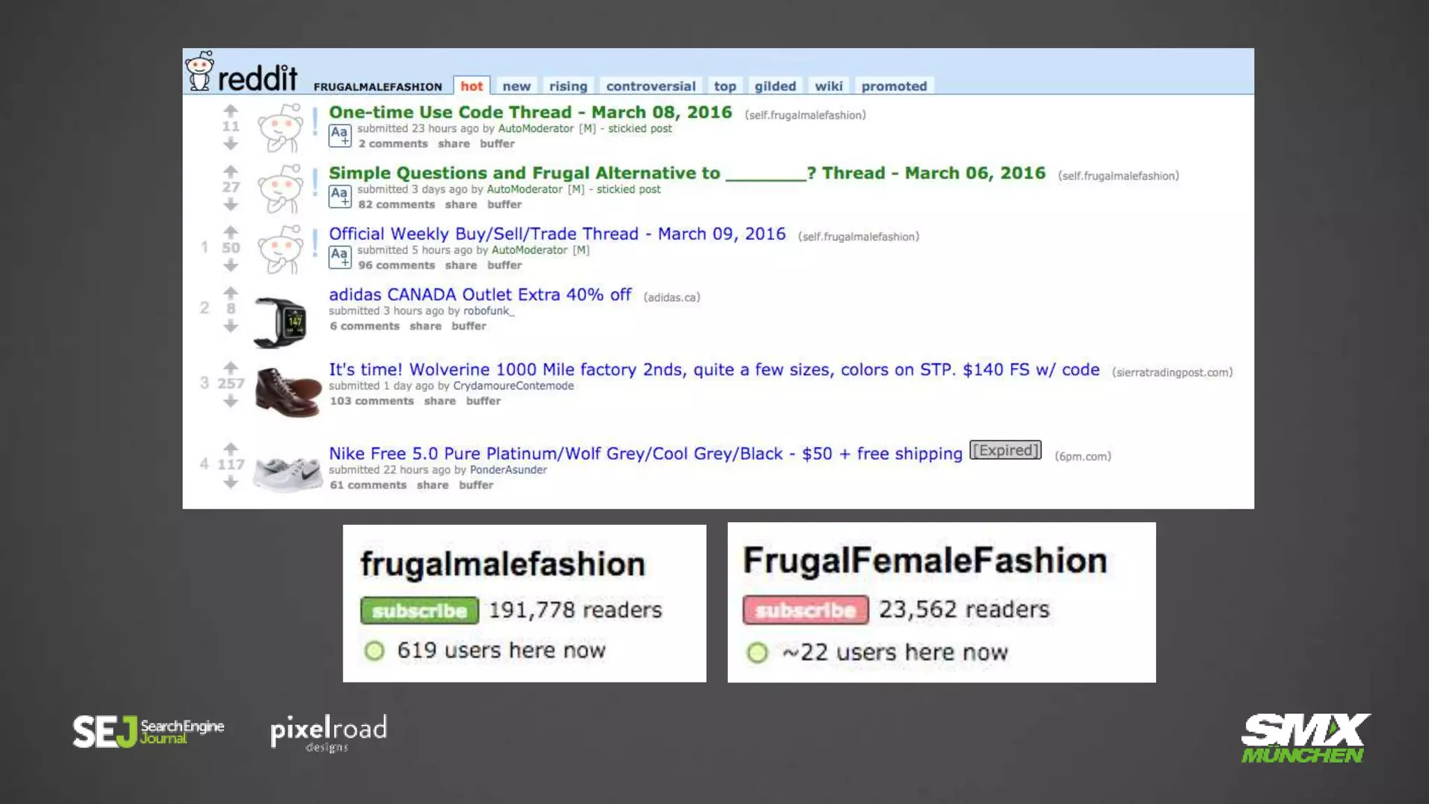Open the controversial tab

pyautogui.click(x=650, y=86)
